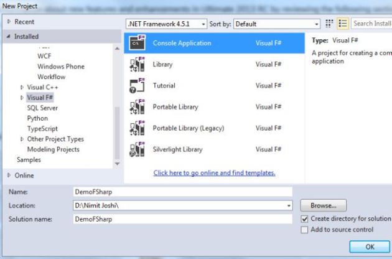This screenshot has height=259, width=392.
Task: Select the Console Application template icon
Action: click(137, 43)
